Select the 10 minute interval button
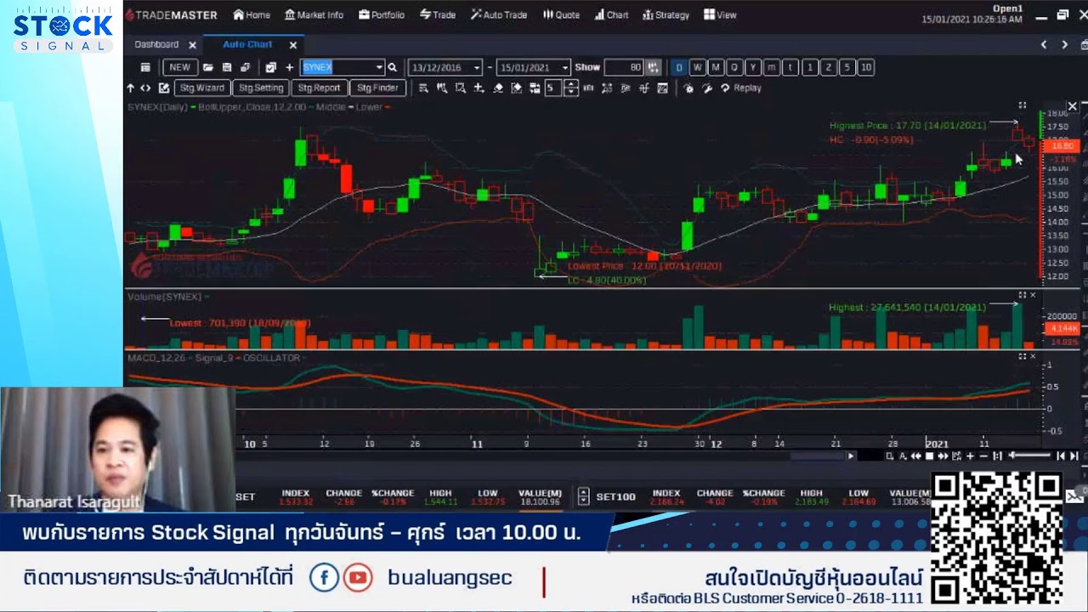The image size is (1088, 612). (865, 67)
